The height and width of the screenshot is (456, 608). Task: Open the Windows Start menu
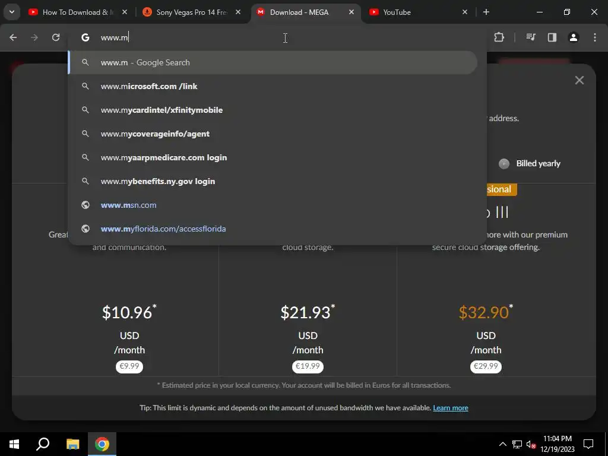point(14,444)
